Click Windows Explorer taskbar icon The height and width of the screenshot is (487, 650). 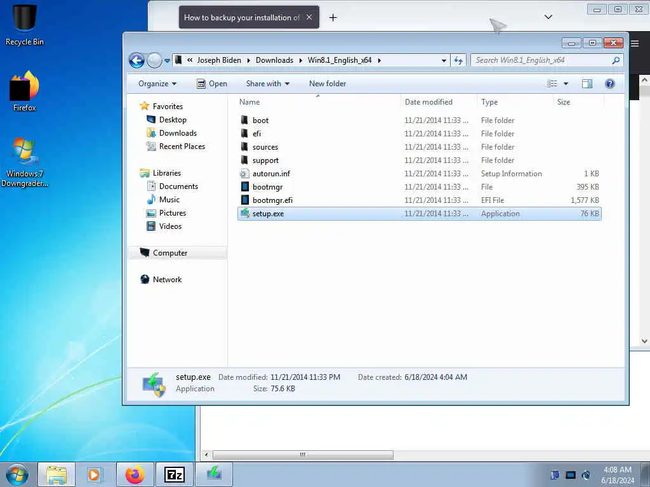tap(56, 474)
